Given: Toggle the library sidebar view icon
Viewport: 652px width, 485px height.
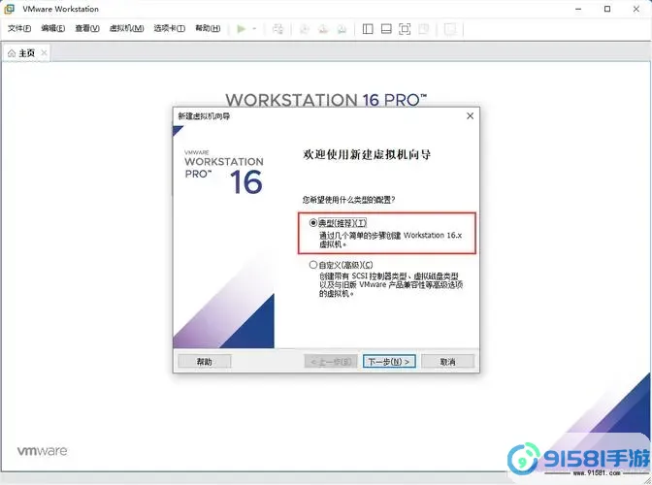Looking at the screenshot, I should pos(368,29).
